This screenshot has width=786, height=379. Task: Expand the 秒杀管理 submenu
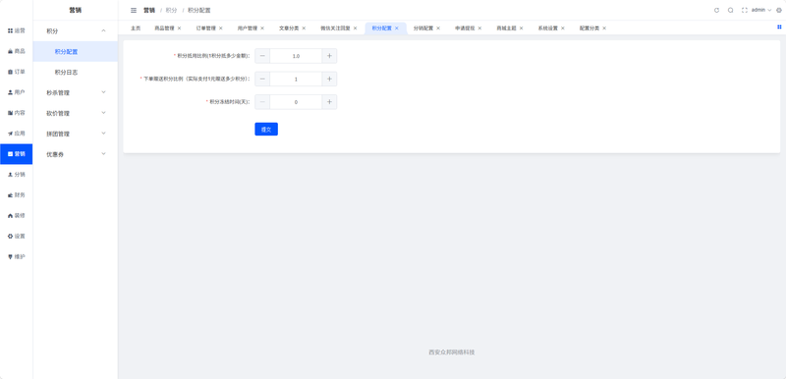pos(76,92)
